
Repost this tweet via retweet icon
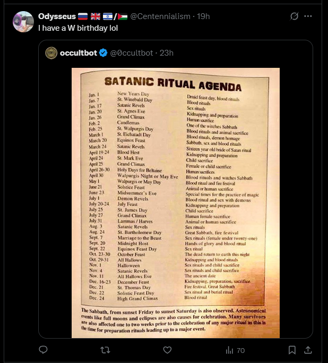[x=105, y=350]
